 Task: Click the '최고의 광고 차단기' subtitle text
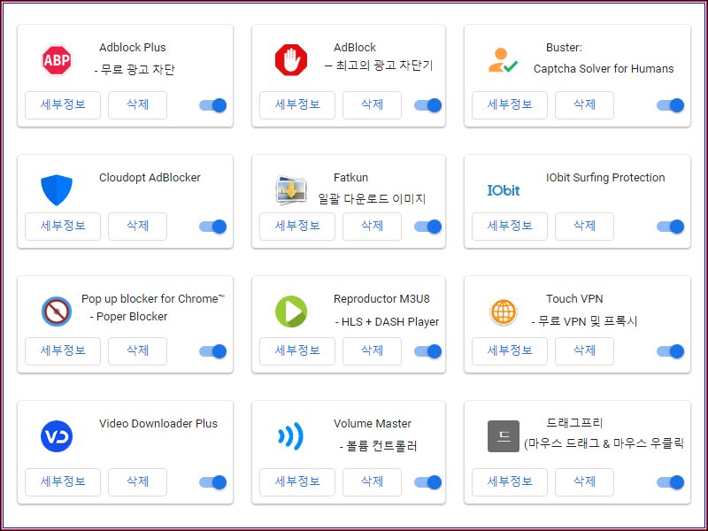point(385,65)
